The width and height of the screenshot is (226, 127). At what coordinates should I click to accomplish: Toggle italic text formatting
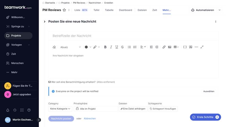[111, 47]
